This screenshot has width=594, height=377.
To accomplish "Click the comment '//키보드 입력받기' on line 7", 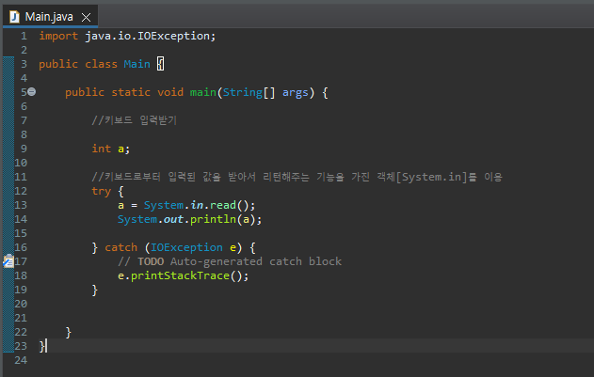I will click(x=134, y=120).
